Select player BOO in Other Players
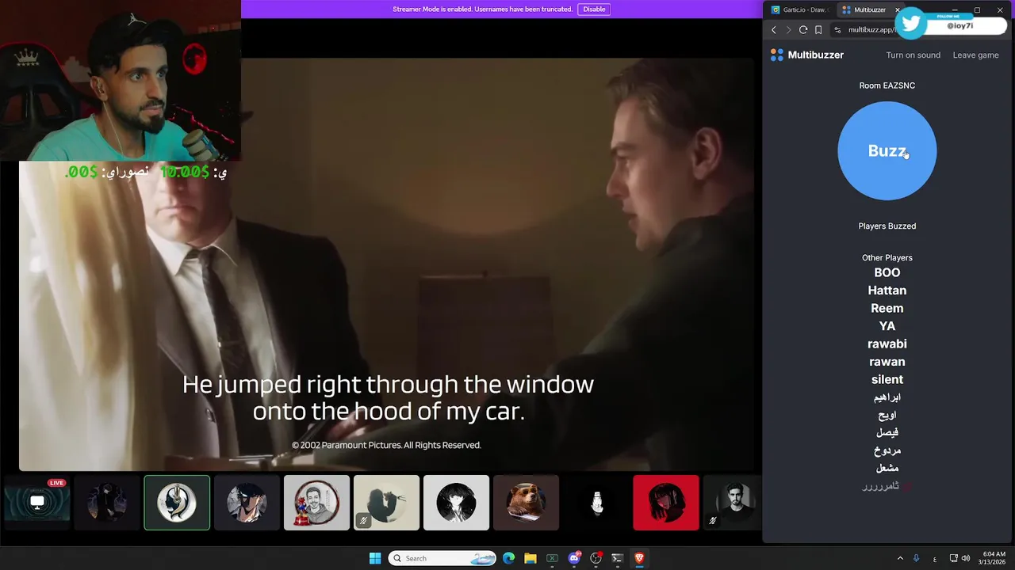This screenshot has width=1015, height=570. (887, 272)
